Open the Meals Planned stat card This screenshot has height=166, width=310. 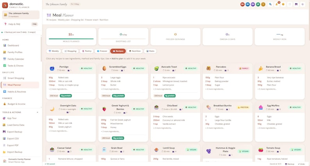[x=71, y=37]
